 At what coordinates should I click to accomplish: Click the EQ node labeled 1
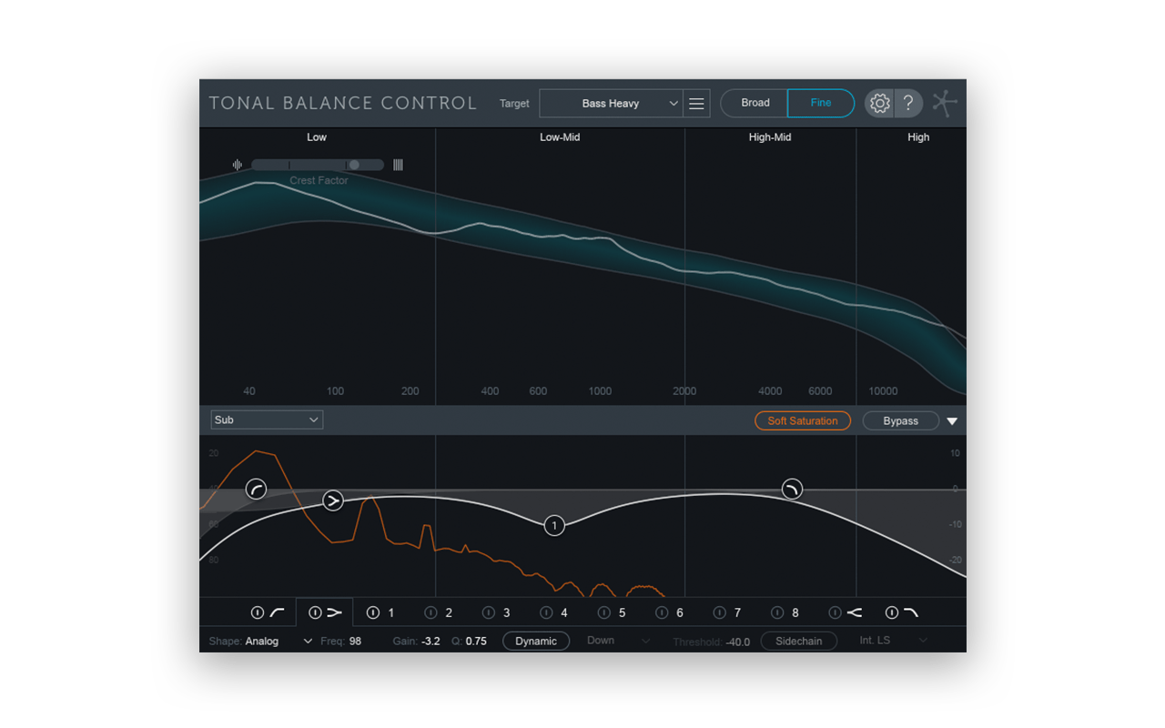[554, 525]
